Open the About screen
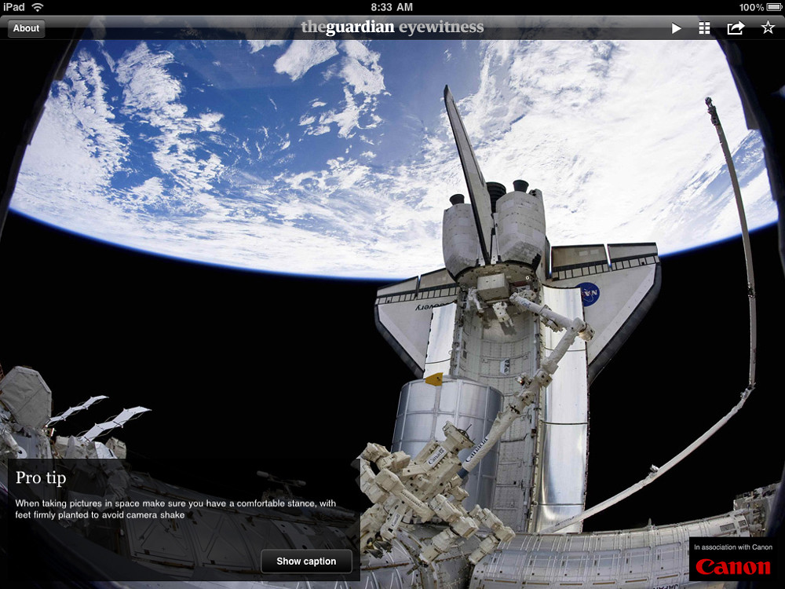Viewport: 785px width, 589px height. pyautogui.click(x=25, y=27)
